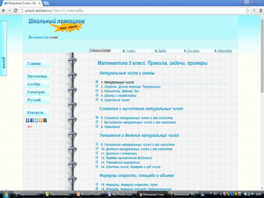Open lesson '4. Шкалы и координаты'
The height and width of the screenshot is (198, 264).
[118, 96]
